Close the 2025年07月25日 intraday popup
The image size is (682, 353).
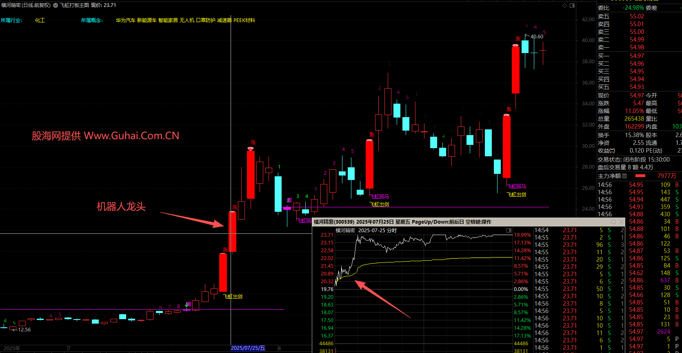(621, 222)
